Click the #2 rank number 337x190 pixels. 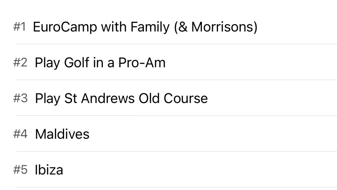tap(20, 63)
